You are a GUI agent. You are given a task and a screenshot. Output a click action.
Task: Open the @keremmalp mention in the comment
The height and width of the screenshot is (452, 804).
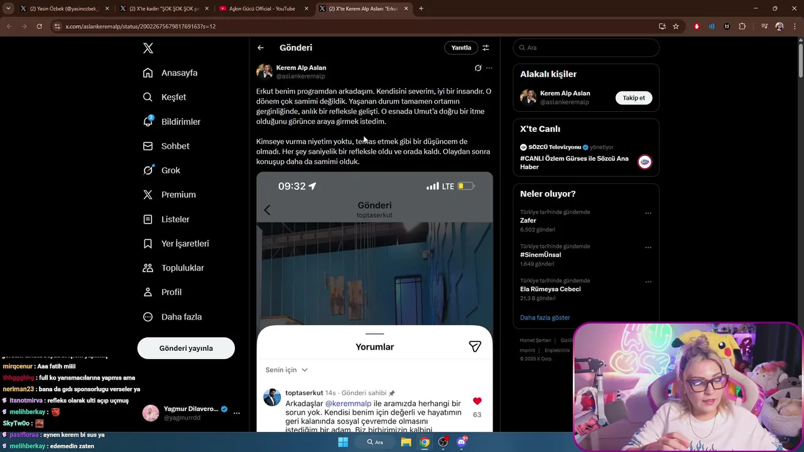coord(349,403)
